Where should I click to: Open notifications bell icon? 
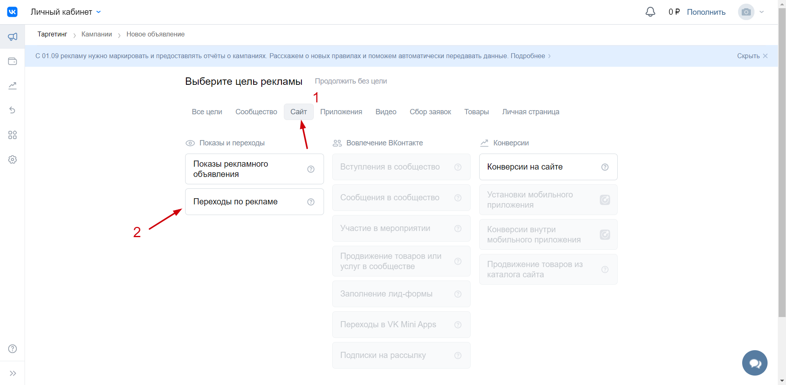pos(650,12)
